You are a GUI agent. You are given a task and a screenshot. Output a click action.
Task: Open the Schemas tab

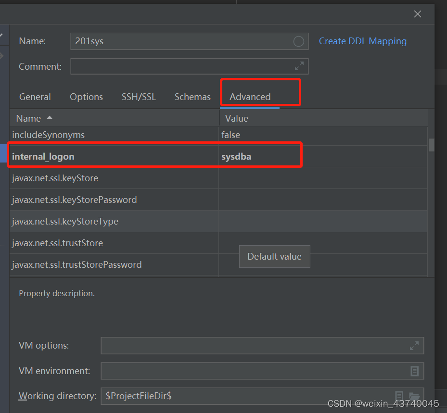[x=192, y=97]
